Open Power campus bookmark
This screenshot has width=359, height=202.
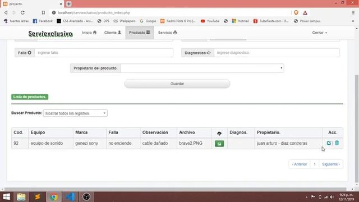point(307,21)
